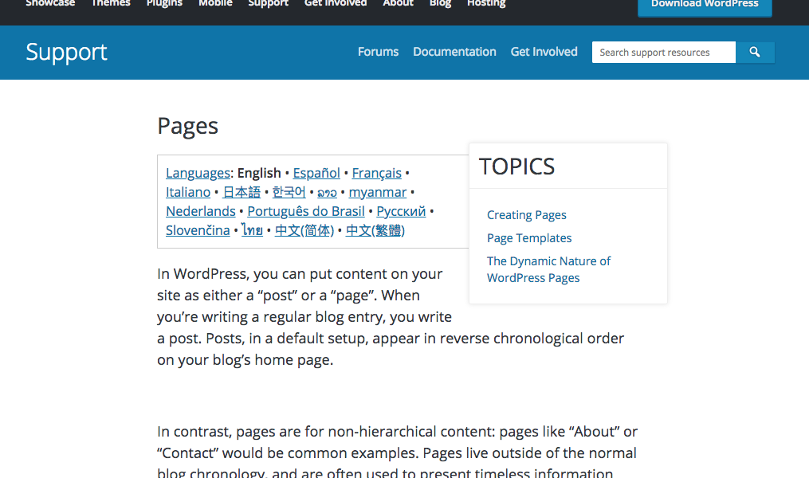Image resolution: width=809 pixels, height=478 pixels.
Task: Navigate to the Hosting page
Action: click(486, 3)
